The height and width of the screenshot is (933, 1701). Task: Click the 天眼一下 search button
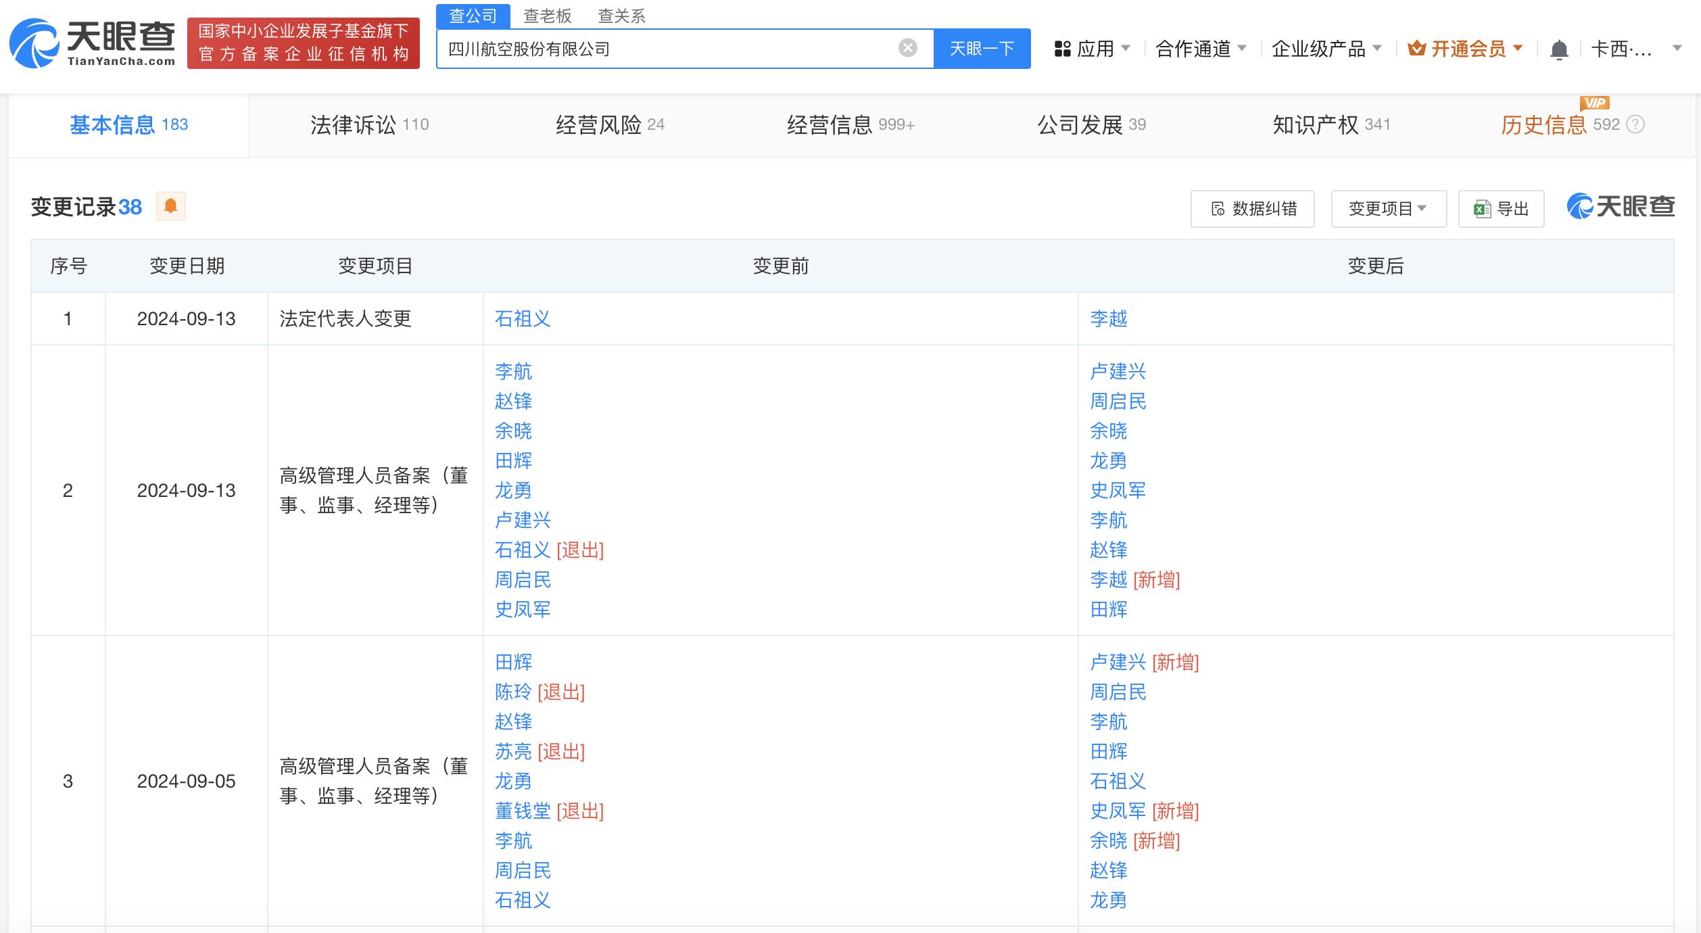982,49
